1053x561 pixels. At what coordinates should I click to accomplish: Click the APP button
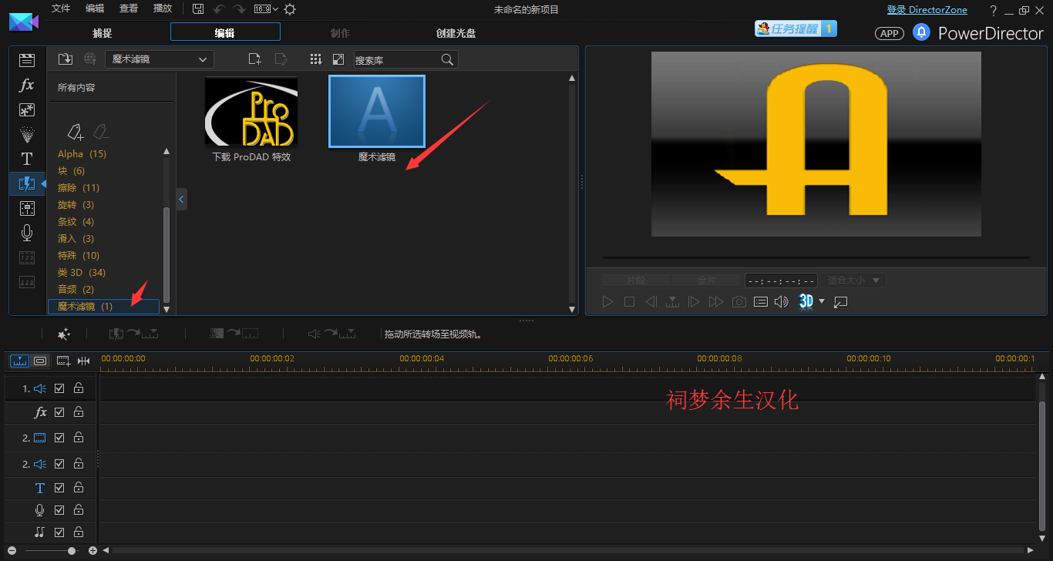click(x=890, y=33)
